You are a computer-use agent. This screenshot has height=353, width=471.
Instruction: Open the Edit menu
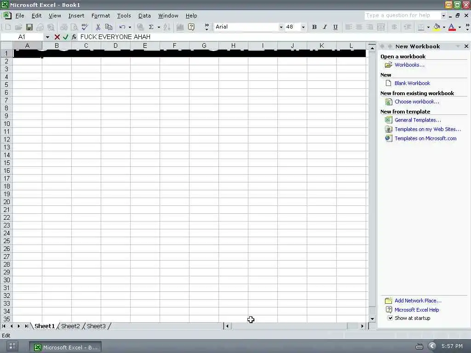coord(36,16)
